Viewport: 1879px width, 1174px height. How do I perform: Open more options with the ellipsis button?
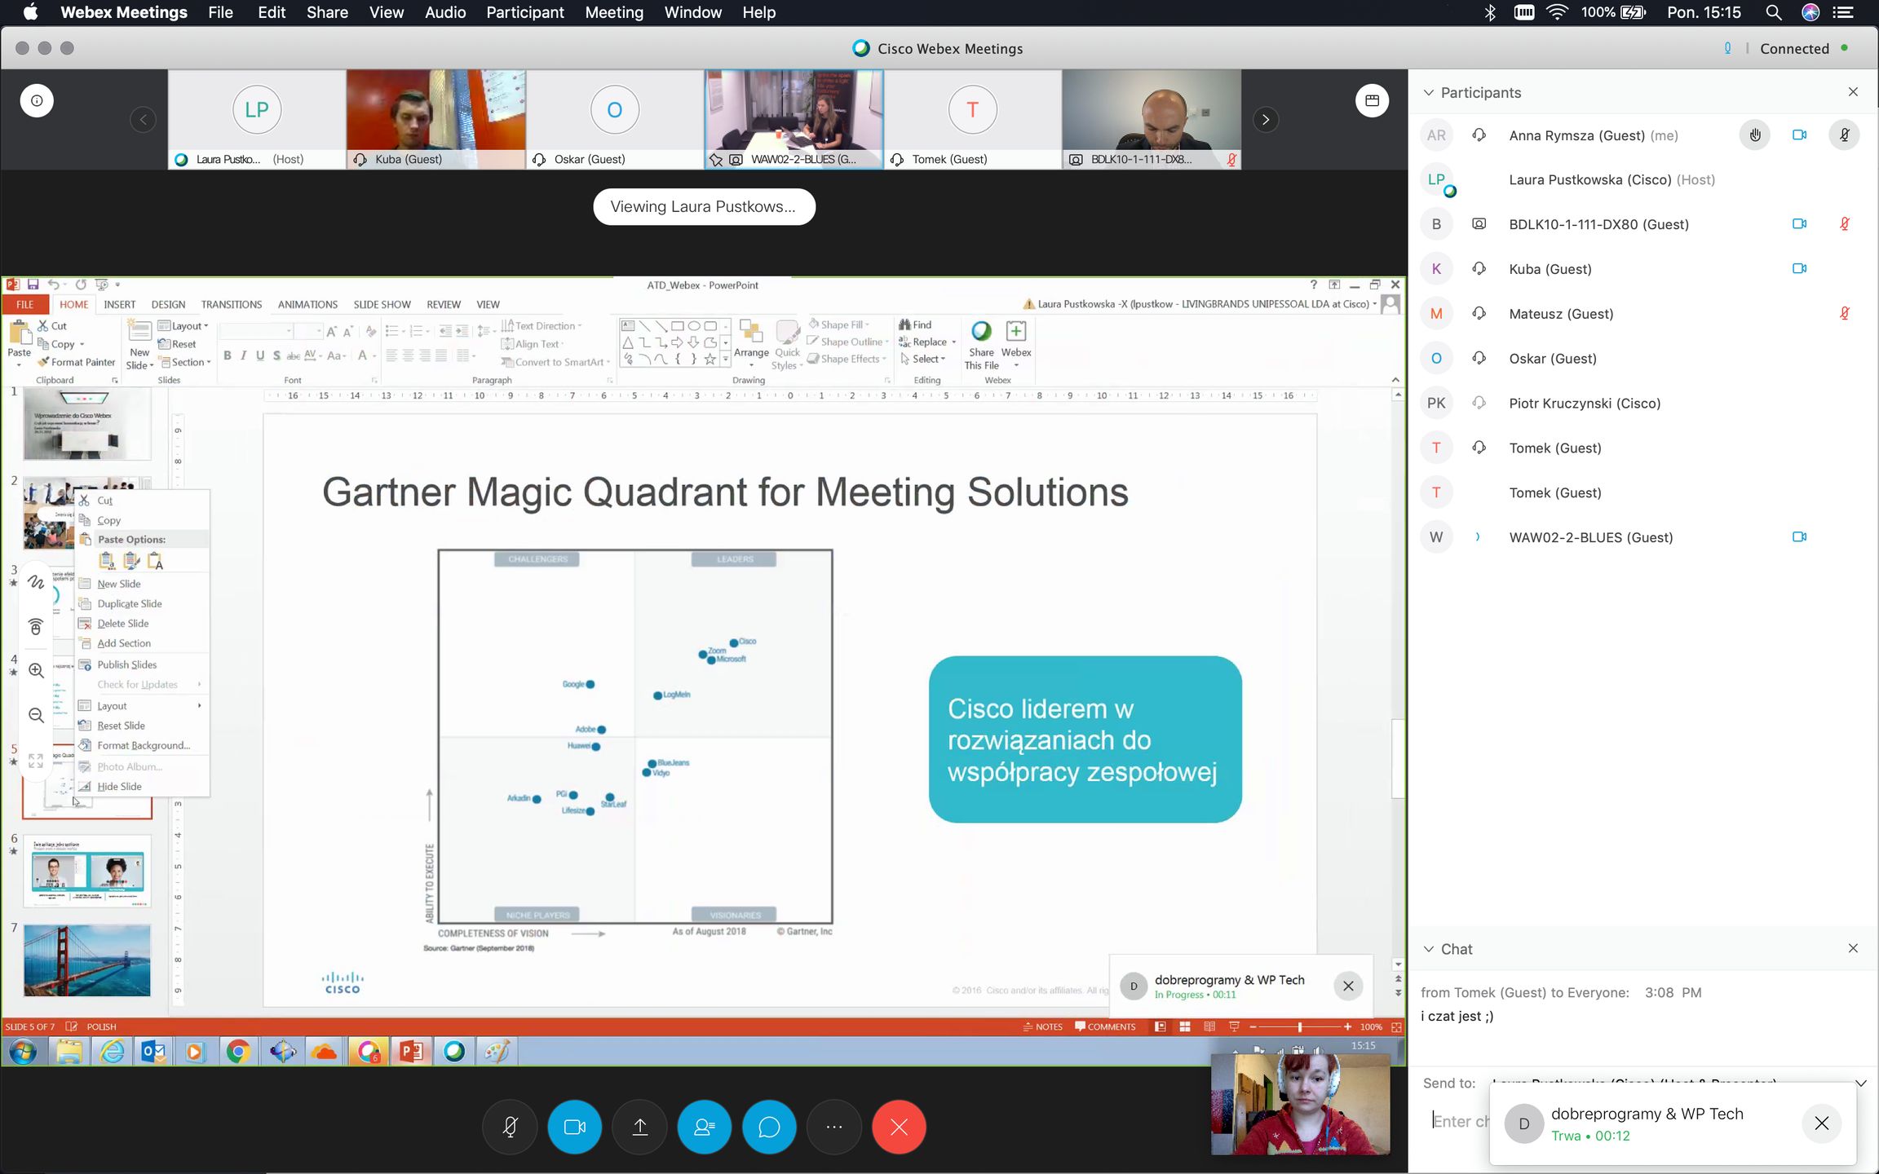click(833, 1127)
